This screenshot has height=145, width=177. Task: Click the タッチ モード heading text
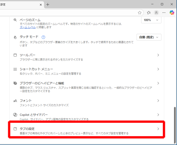(x=29, y=37)
